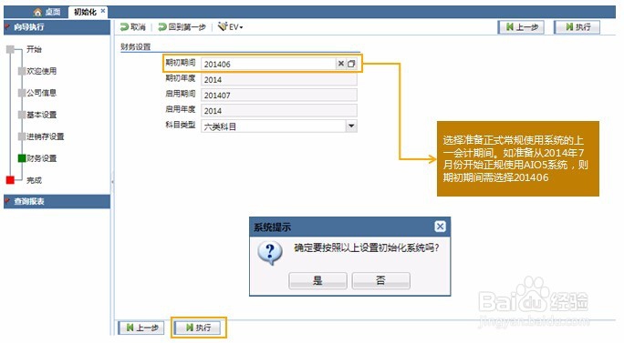Click the 向导执行 panel header
The height and width of the screenshot is (343, 624).
point(57,27)
